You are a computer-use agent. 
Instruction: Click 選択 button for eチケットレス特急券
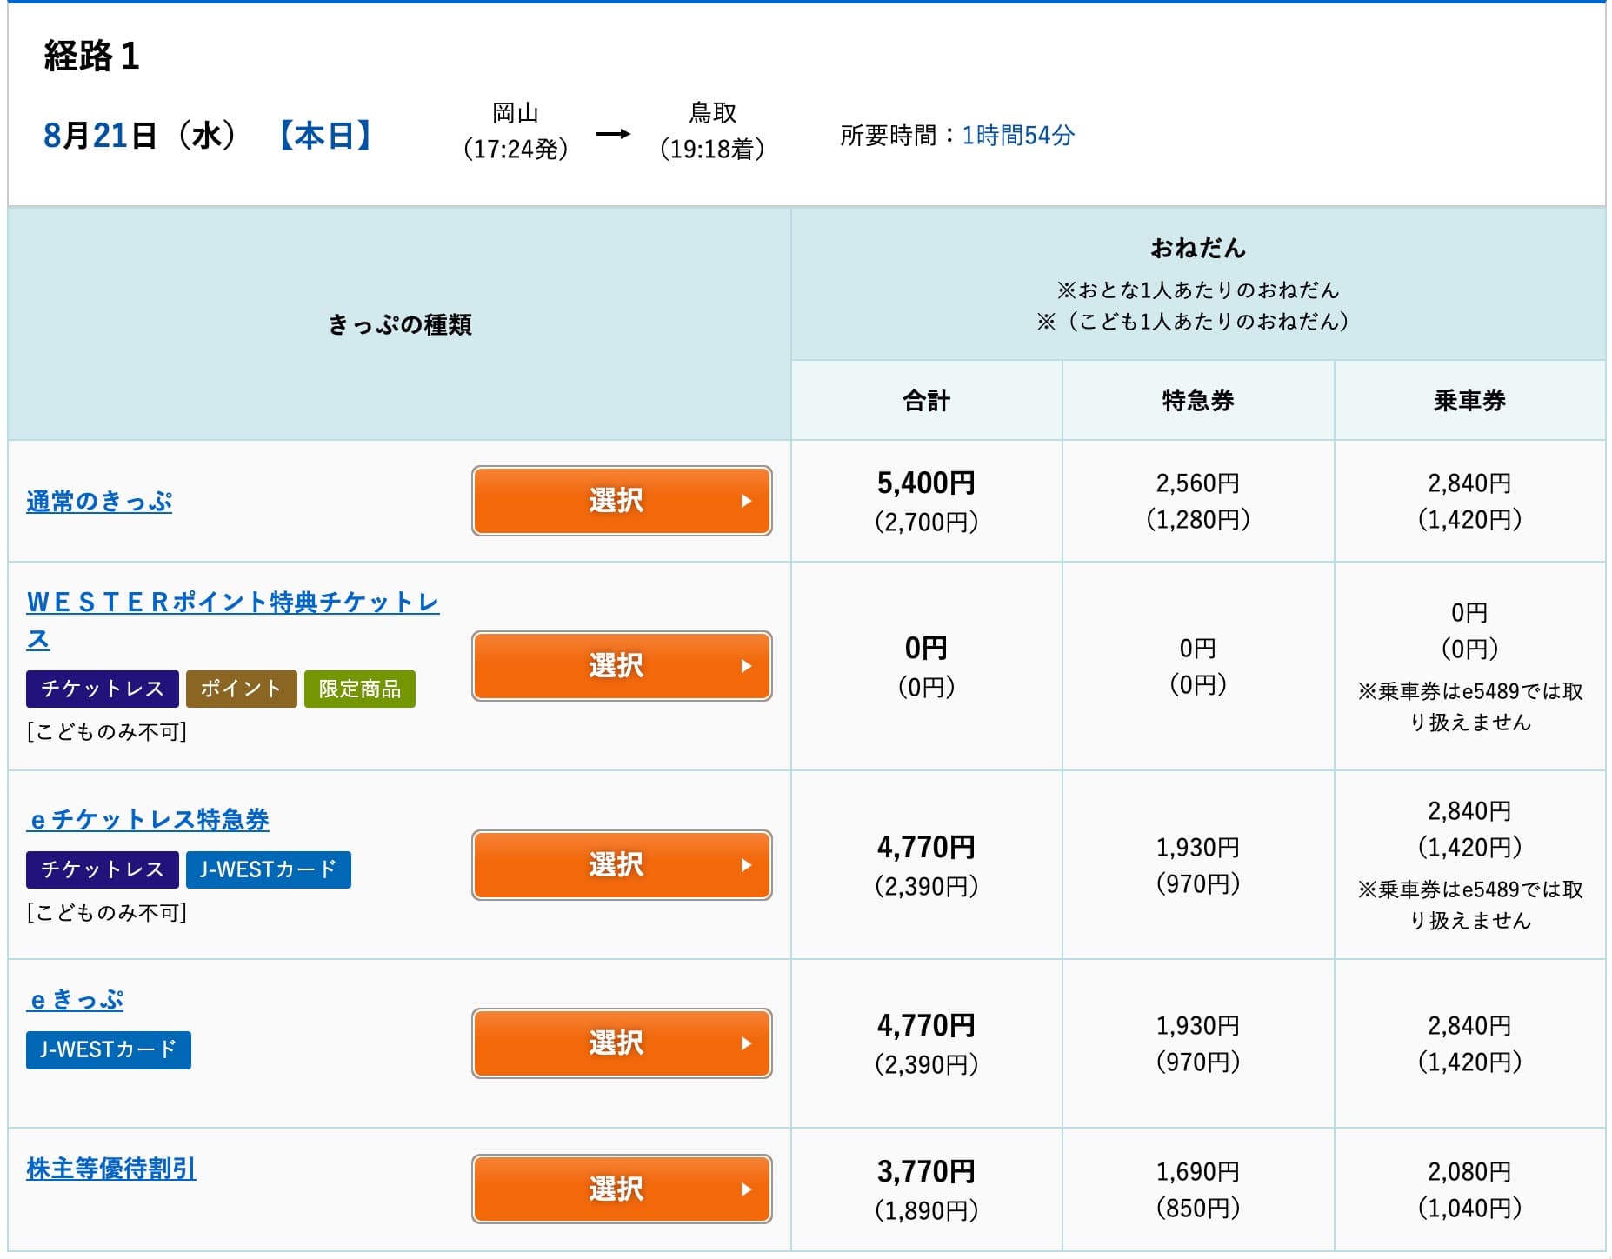(x=622, y=865)
